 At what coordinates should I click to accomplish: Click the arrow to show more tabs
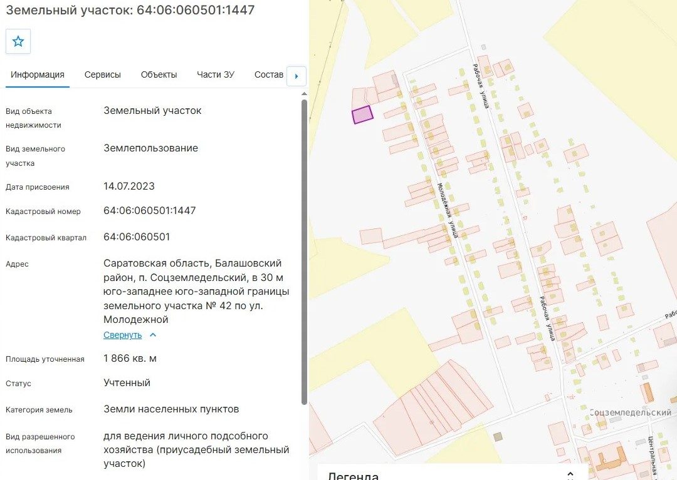point(296,76)
